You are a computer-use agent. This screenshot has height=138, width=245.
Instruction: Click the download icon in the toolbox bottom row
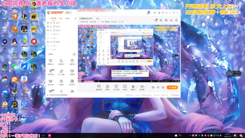click(61, 91)
